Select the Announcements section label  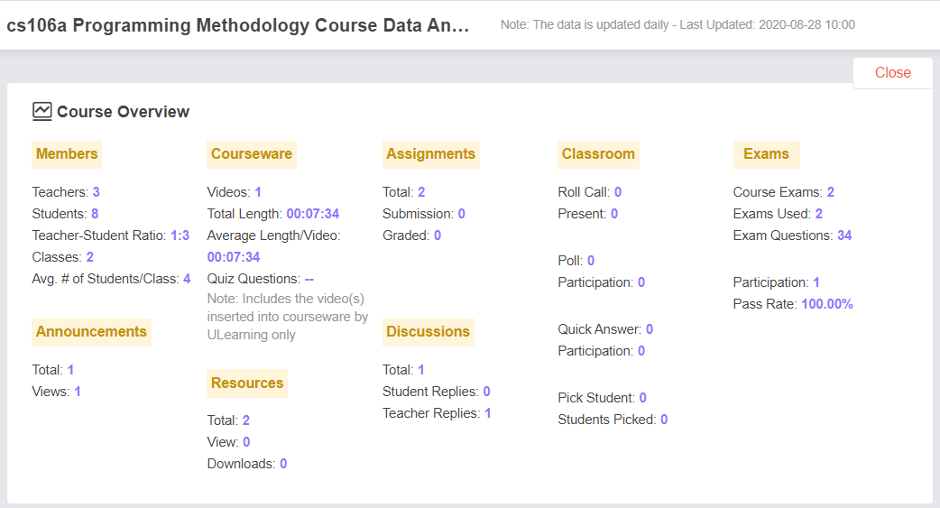91,332
